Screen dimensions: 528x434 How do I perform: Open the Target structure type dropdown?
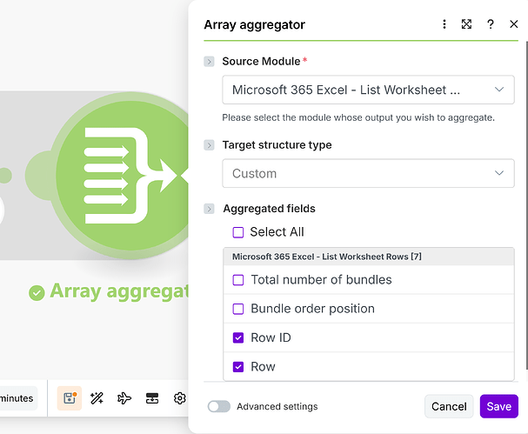click(368, 173)
